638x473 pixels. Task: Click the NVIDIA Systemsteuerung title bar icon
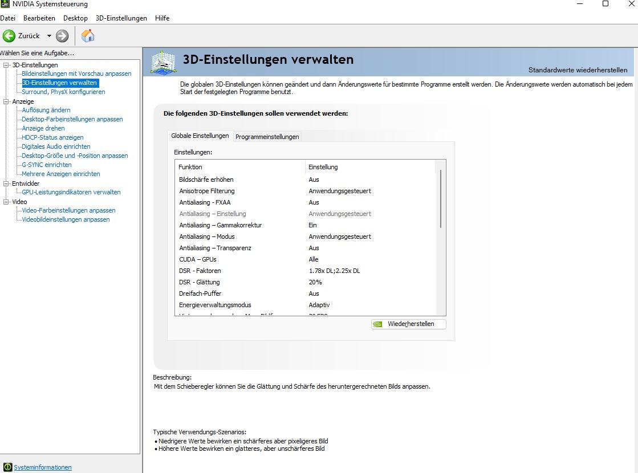click(x=5, y=4)
